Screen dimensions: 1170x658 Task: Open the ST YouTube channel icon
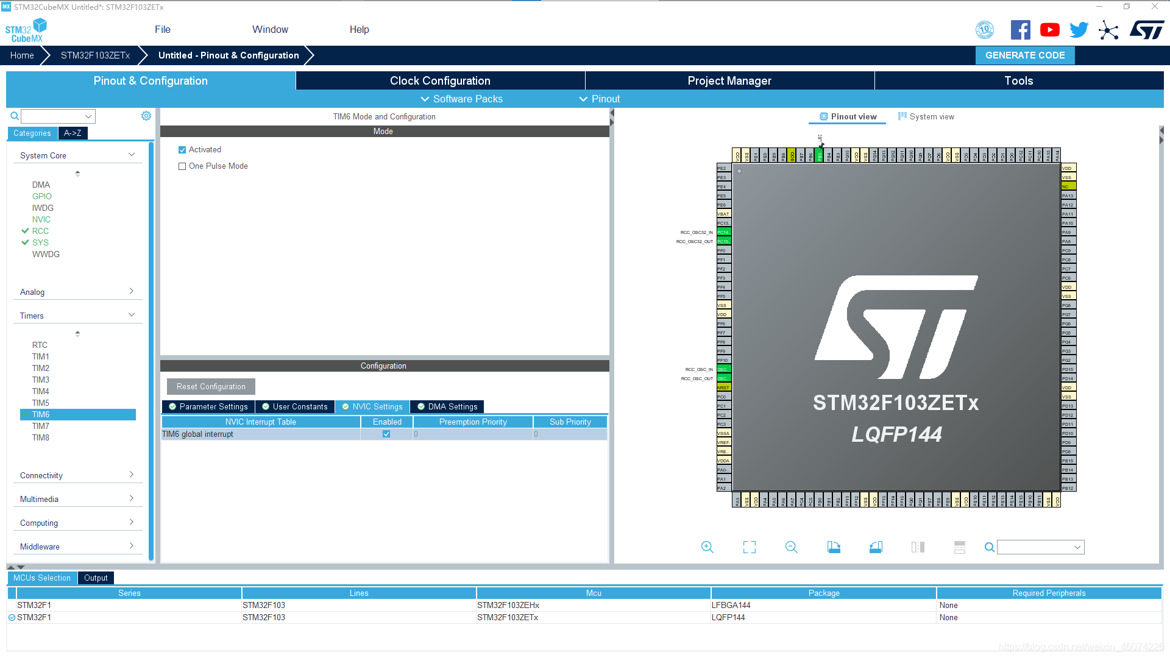(x=1049, y=30)
